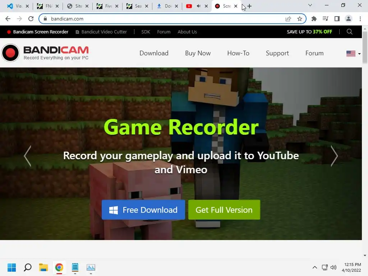This screenshot has width=368, height=276.
Task: Open the Download menu in site navigation
Action: click(154, 53)
